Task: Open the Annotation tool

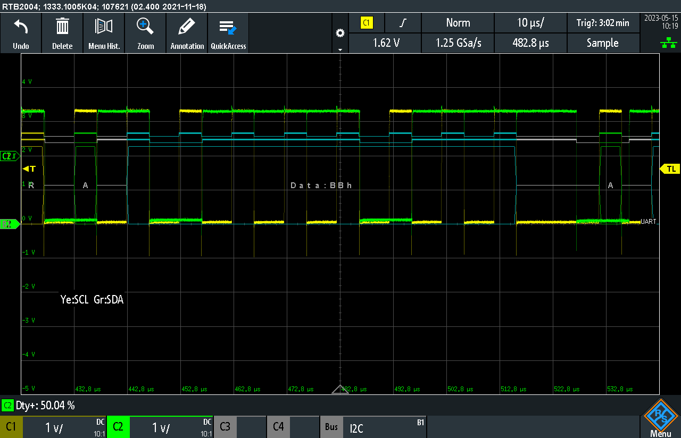Action: point(187,33)
